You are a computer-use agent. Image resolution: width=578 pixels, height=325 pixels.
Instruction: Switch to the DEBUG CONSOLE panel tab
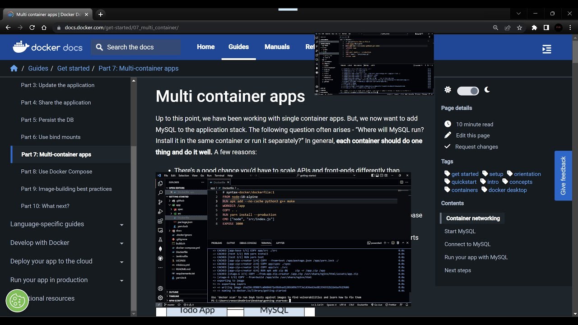[x=248, y=243]
